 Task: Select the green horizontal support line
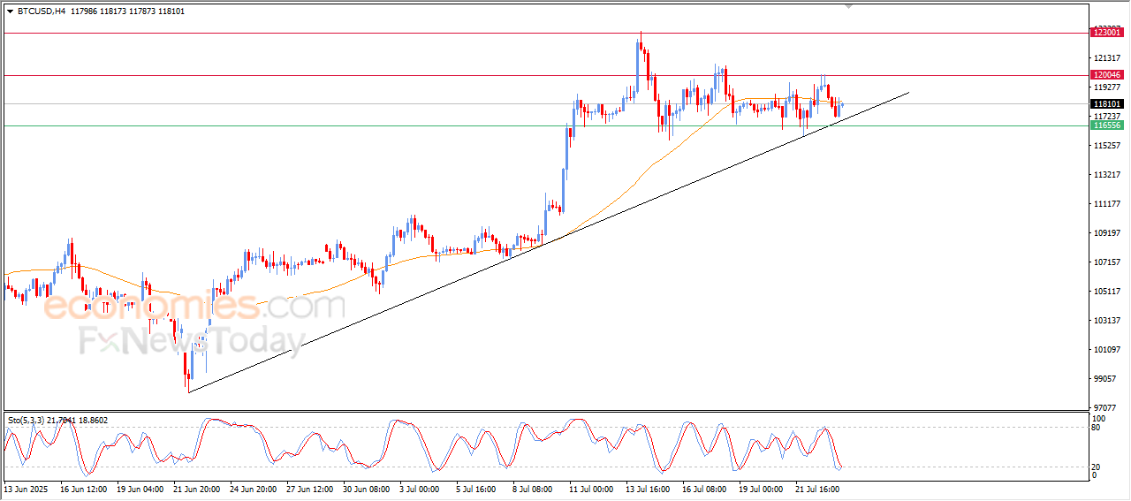coord(546,125)
